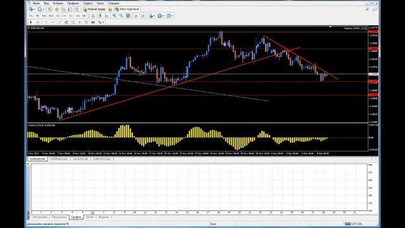405x228 pixels.
Task: Select the W1 timeframe button
Action: click(78, 16)
